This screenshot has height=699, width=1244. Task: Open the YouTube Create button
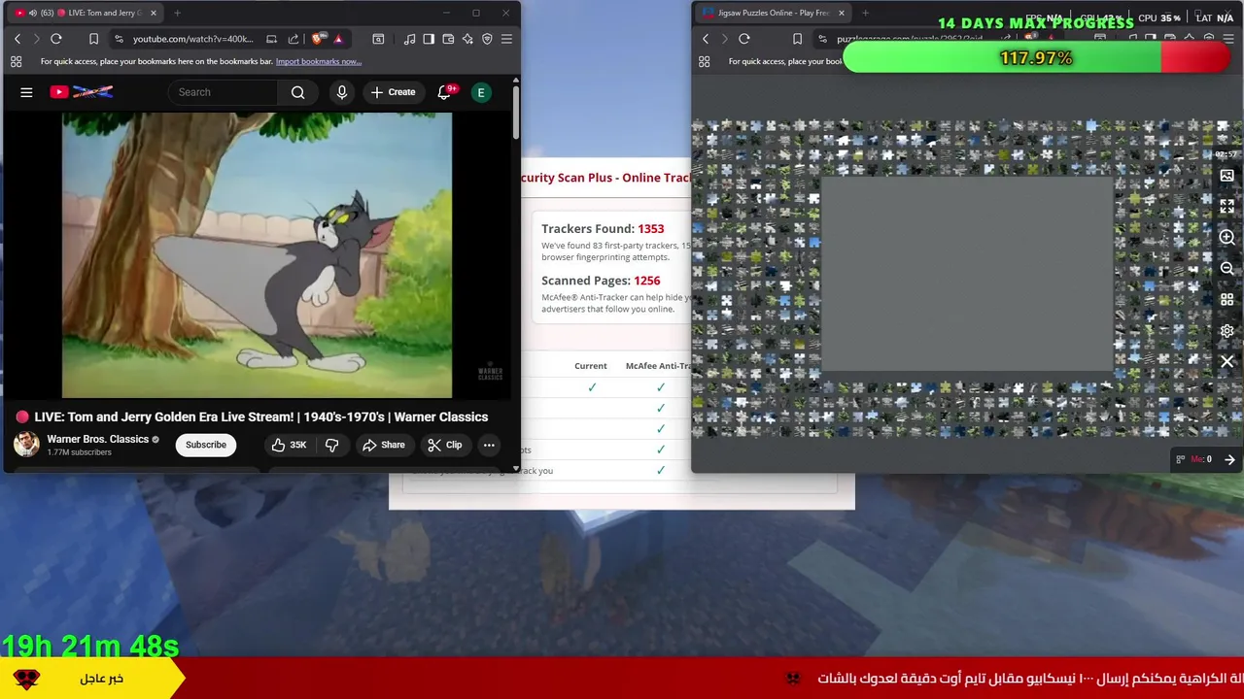(x=393, y=92)
